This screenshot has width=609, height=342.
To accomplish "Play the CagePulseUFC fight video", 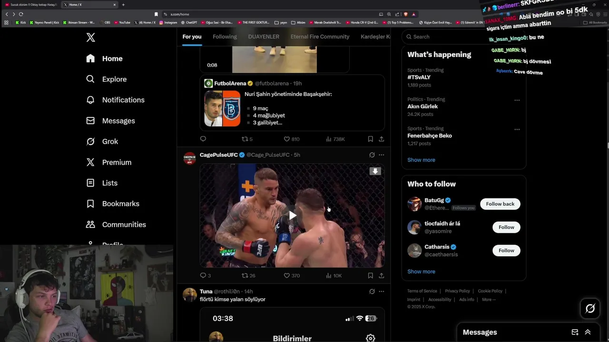I will [x=292, y=216].
